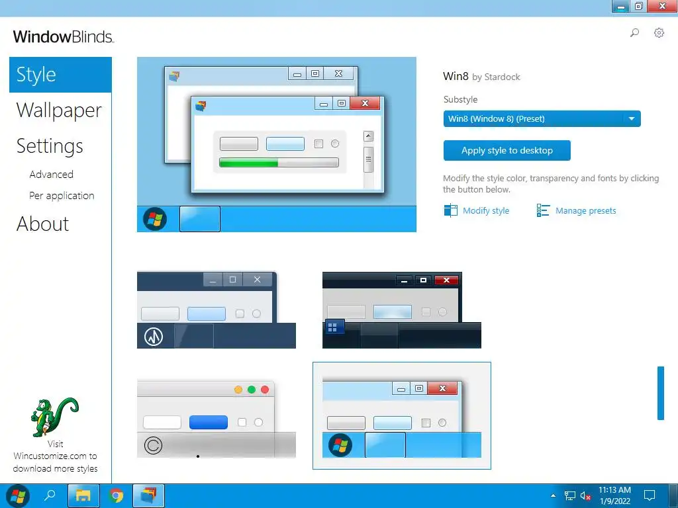Viewport: 678px width, 508px height.
Task: Go to the Settings section
Action: [49, 146]
